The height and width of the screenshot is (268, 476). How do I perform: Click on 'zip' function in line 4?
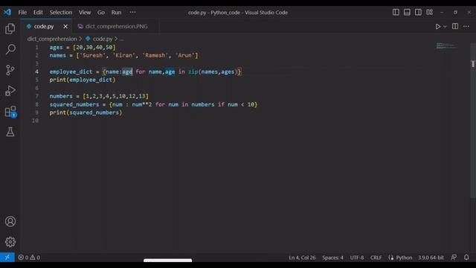[193, 71]
